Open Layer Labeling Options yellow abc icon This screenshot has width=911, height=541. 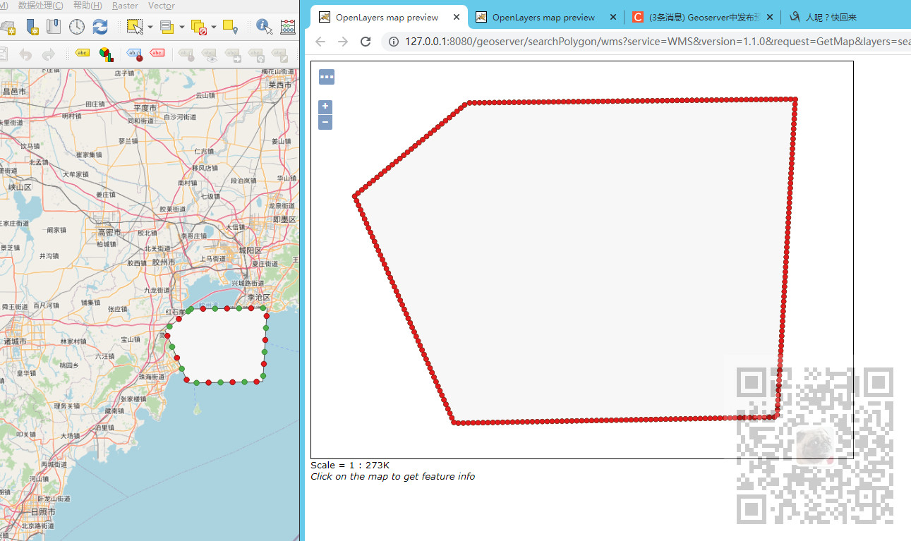[83, 54]
